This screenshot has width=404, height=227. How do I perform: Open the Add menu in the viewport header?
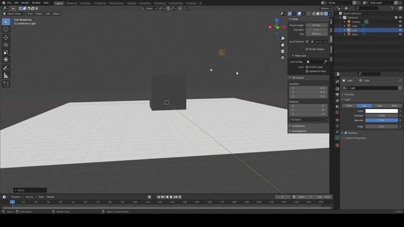48,14
